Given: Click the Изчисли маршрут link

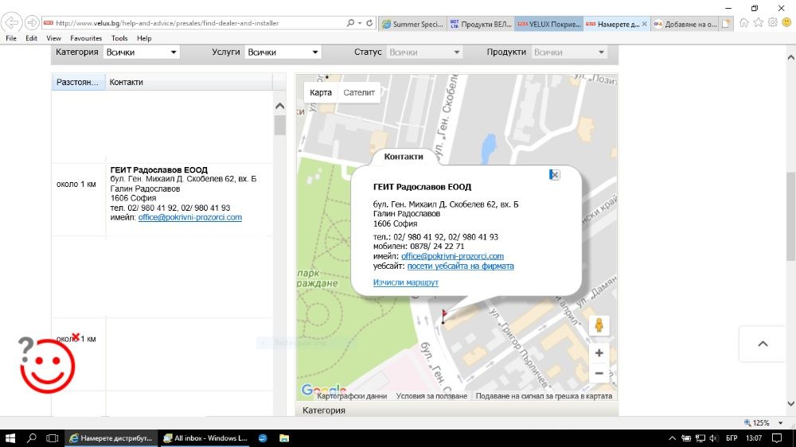Looking at the screenshot, I should (x=406, y=282).
